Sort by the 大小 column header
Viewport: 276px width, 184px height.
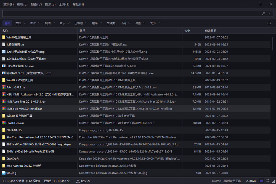click(x=193, y=31)
